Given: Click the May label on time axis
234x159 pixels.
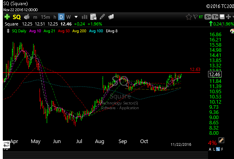Looking at the screenshot, I should (36, 141).
